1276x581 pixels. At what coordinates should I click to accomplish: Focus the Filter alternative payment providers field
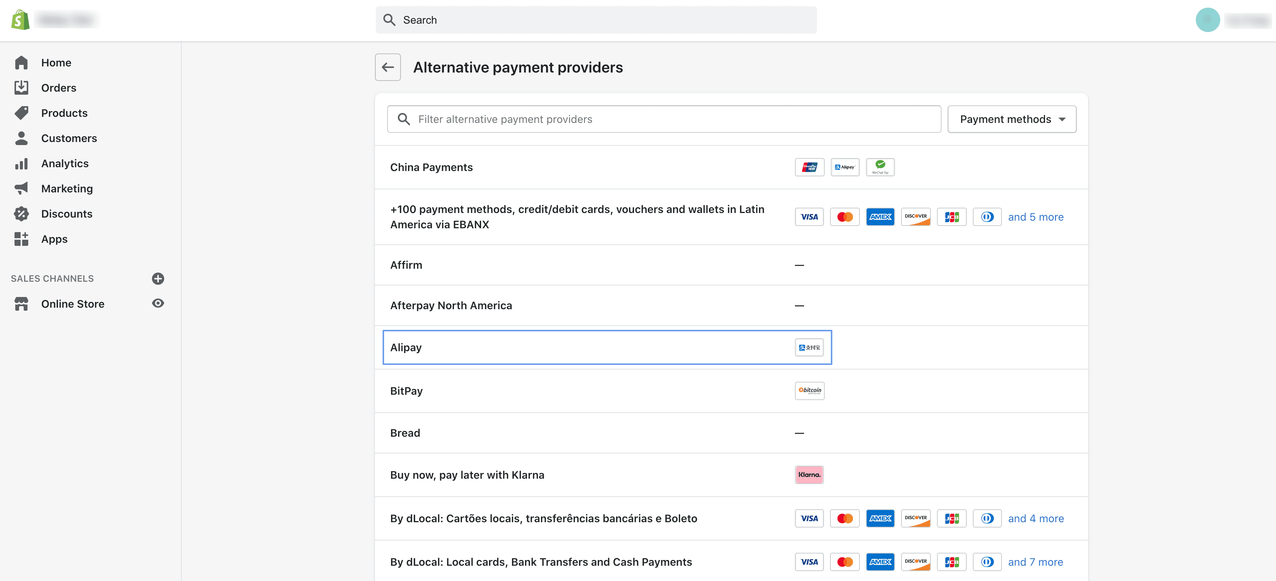tap(664, 119)
